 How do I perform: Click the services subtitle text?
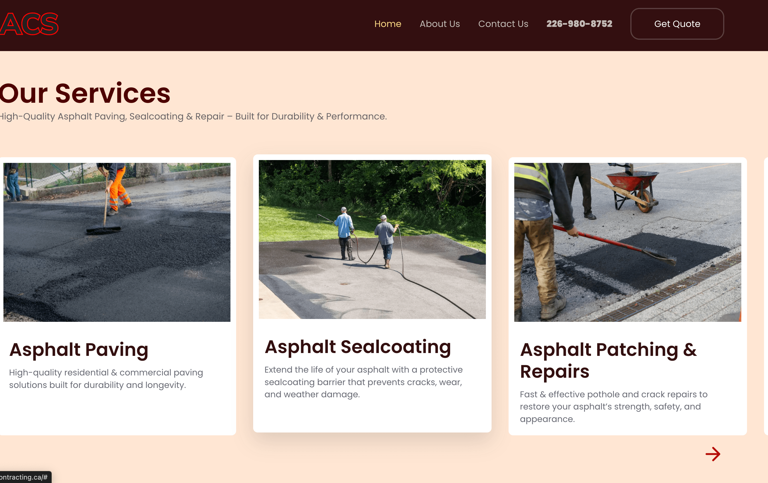tap(193, 116)
